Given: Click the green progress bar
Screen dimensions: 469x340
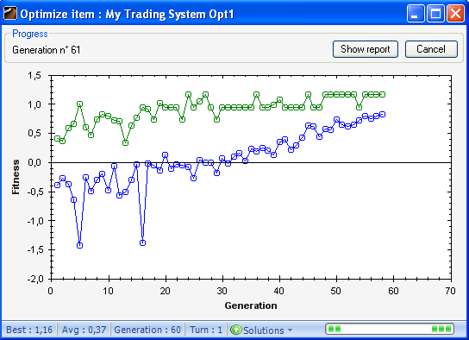Looking at the screenshot, I should [390, 330].
